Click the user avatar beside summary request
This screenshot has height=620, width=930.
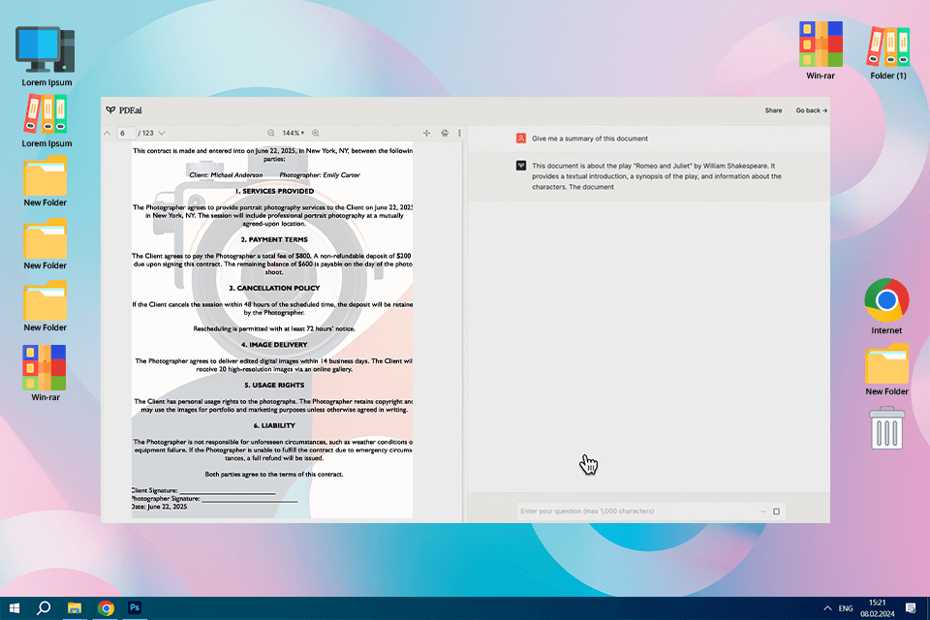pos(521,139)
